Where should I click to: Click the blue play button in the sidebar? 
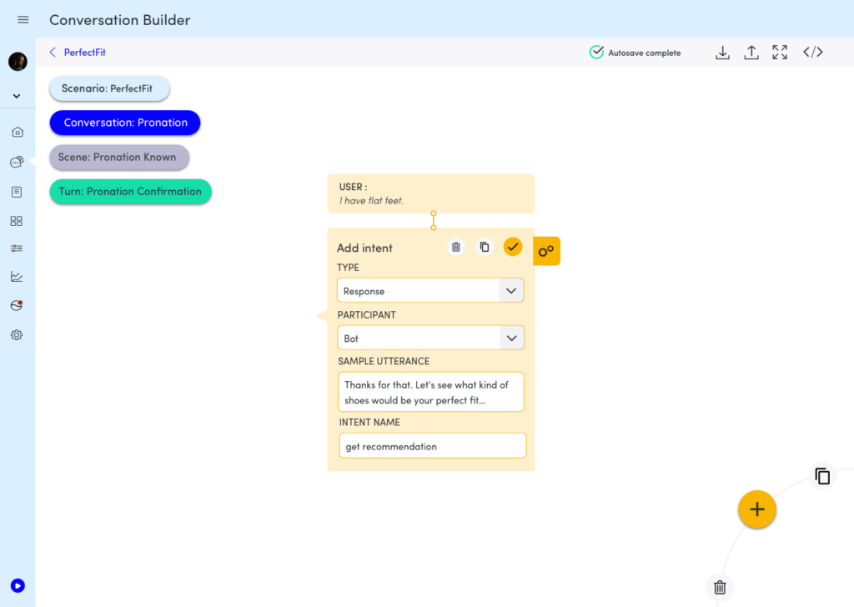(x=18, y=586)
